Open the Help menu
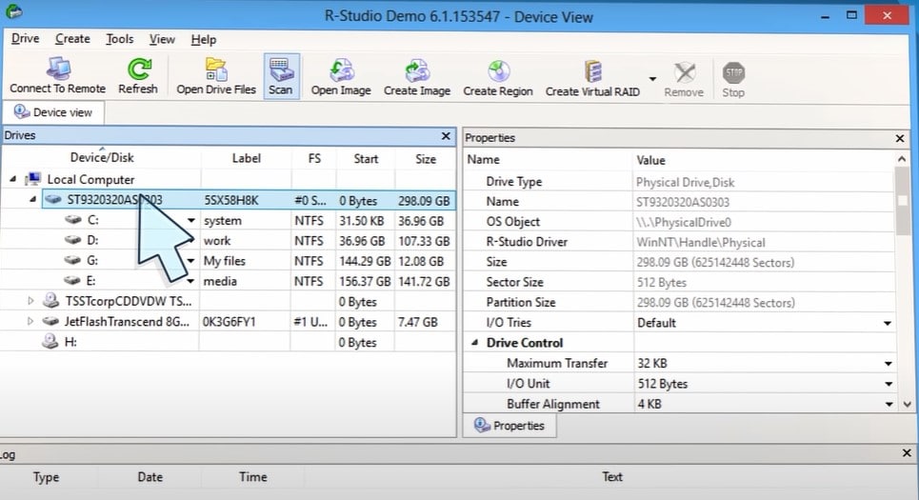This screenshot has width=919, height=500. click(x=204, y=40)
